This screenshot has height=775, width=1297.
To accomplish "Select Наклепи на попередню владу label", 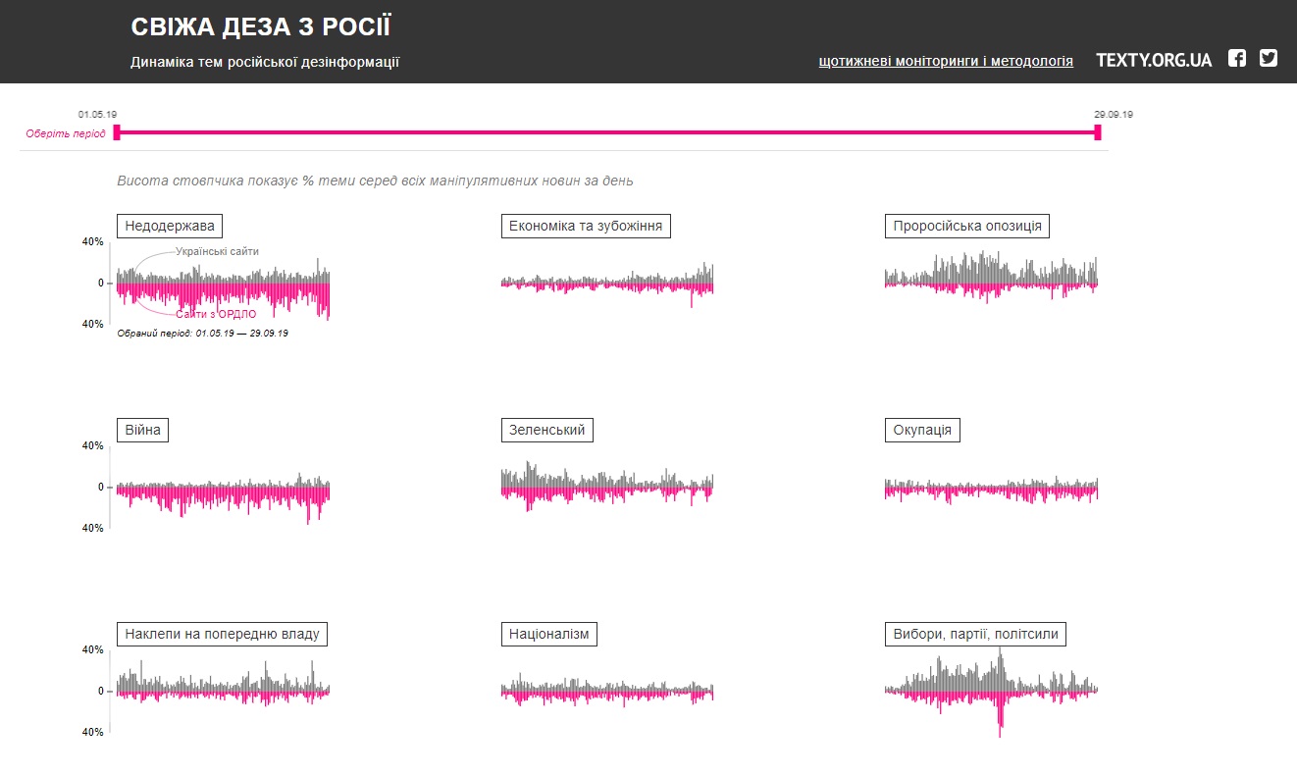I will (222, 635).
